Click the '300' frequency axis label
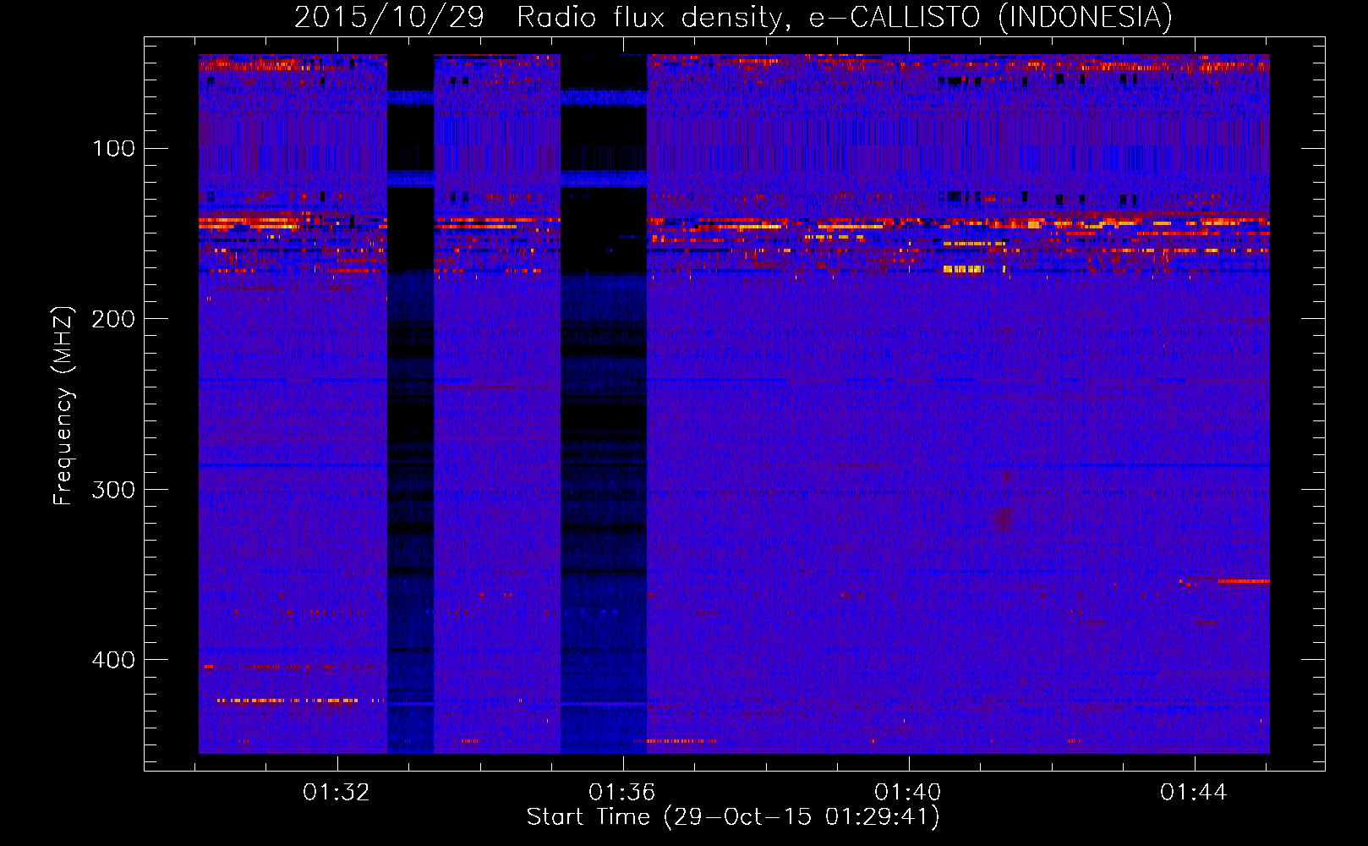1368x846 pixels. [113, 490]
